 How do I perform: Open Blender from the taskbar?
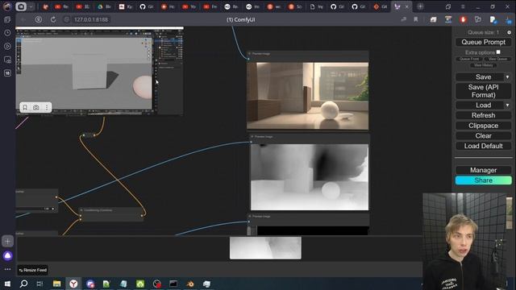[190, 284]
